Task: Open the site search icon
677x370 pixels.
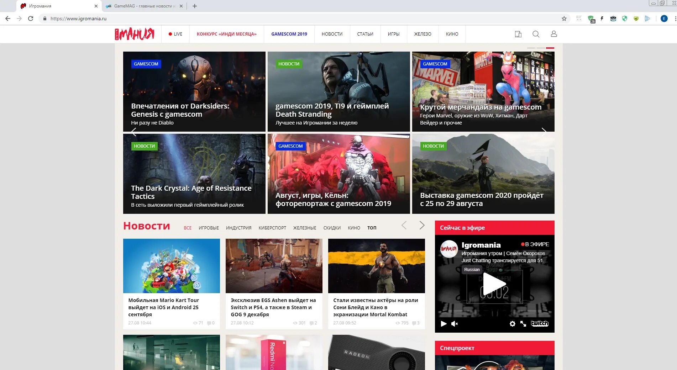Action: pyautogui.click(x=536, y=34)
